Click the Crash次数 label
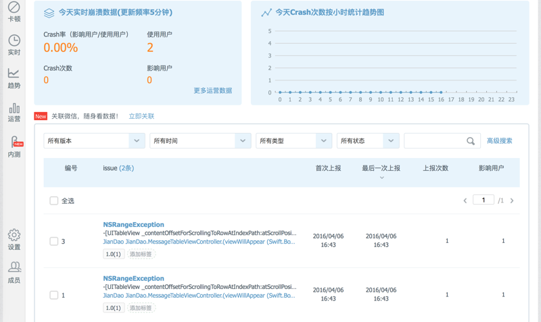541x322 pixels. point(58,68)
